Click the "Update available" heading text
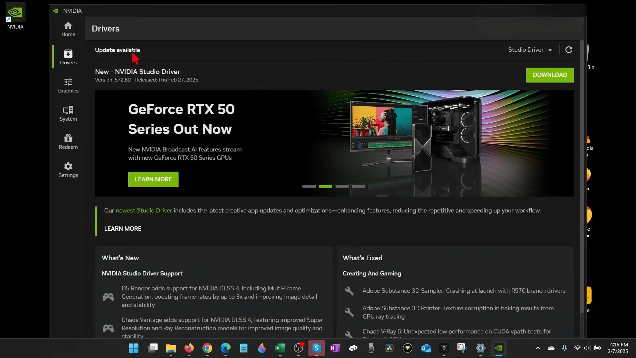The width and height of the screenshot is (636, 358). [117, 50]
